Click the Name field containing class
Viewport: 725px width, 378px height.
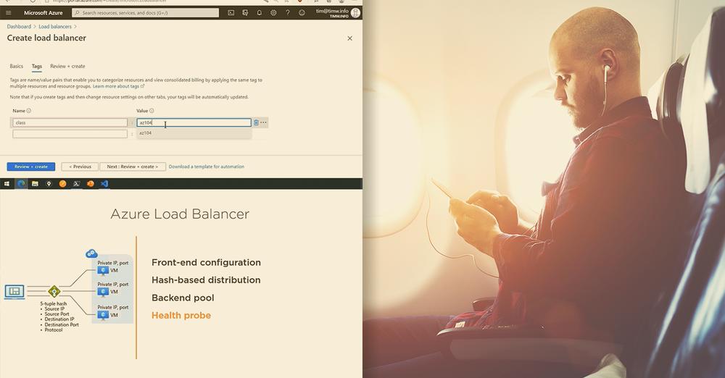coord(70,122)
